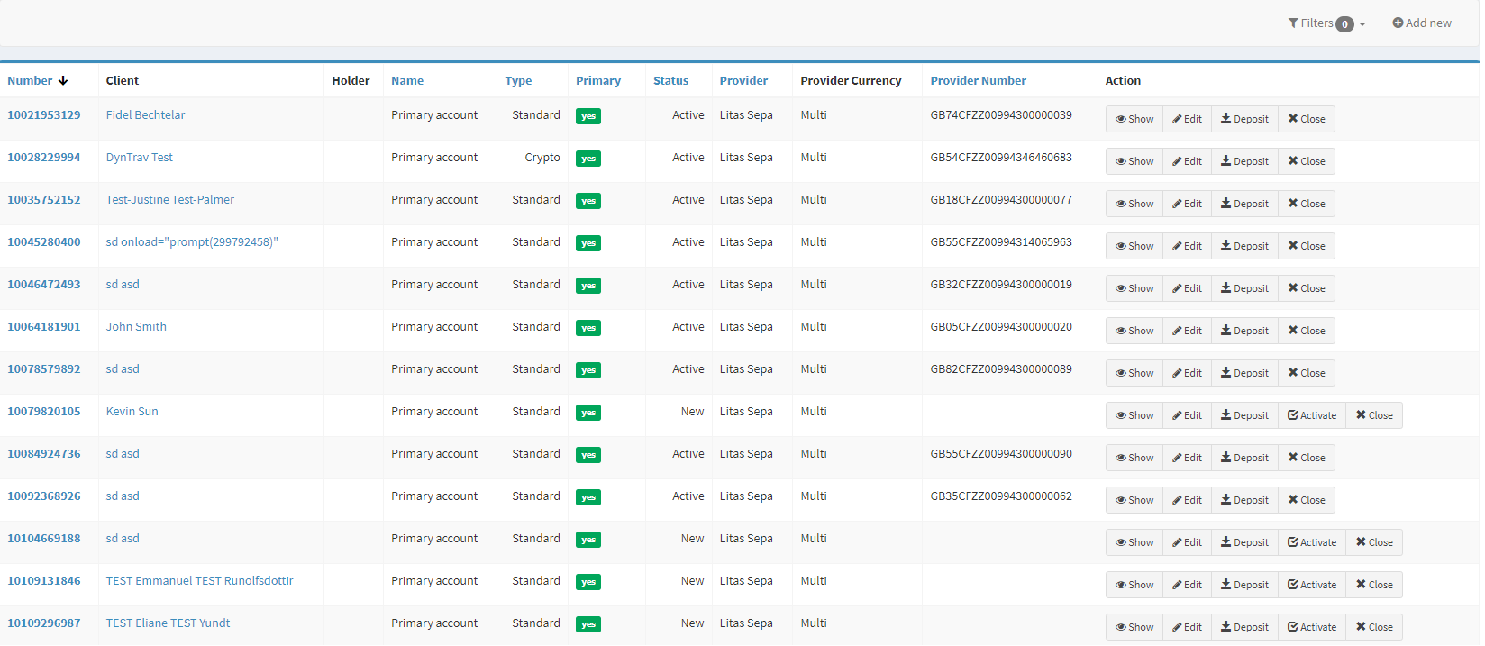
Task: Show details for TEST Eliane TEST Yundt
Action: 1134,627
